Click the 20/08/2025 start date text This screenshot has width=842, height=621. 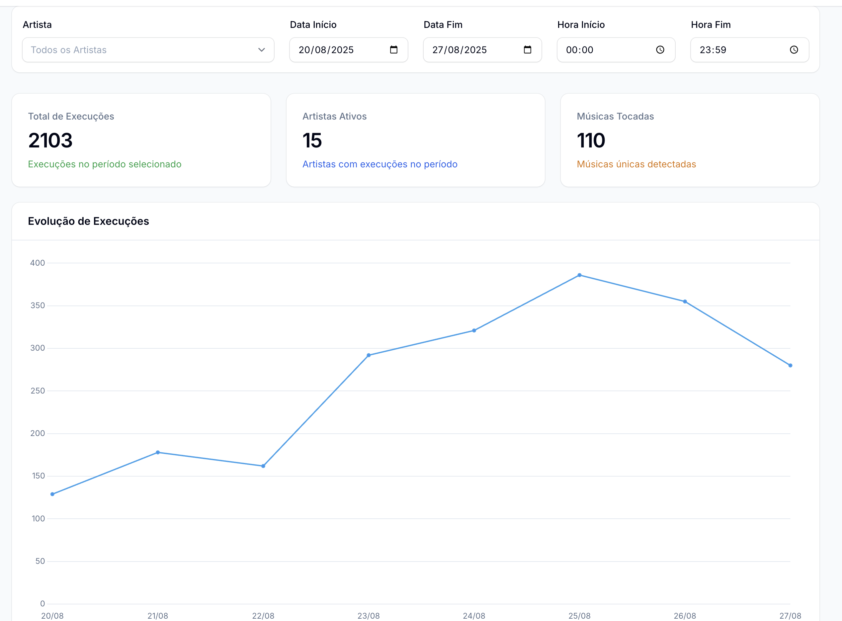[326, 49]
